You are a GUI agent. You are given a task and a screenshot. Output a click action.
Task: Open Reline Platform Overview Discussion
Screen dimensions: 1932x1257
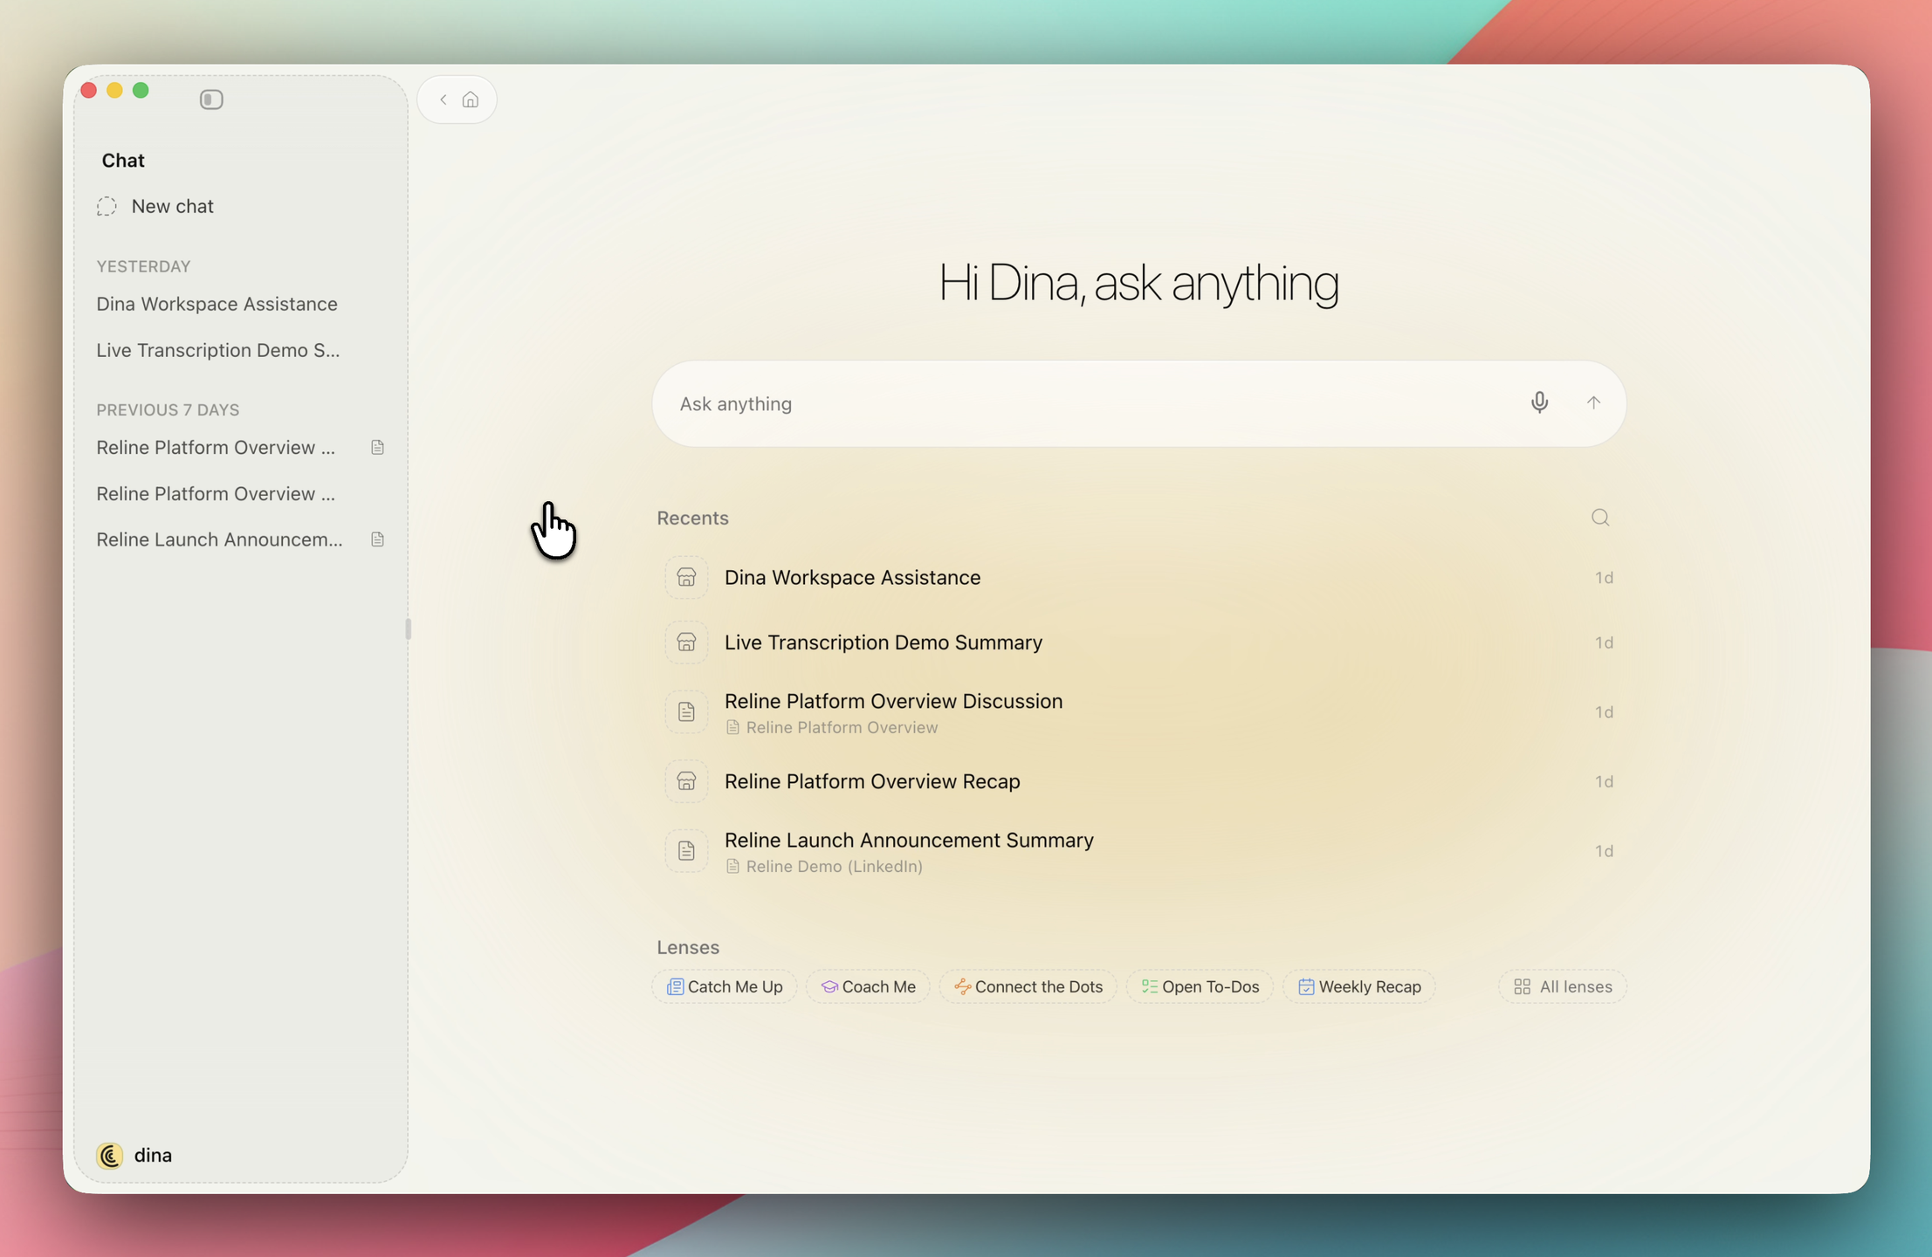1138,711
